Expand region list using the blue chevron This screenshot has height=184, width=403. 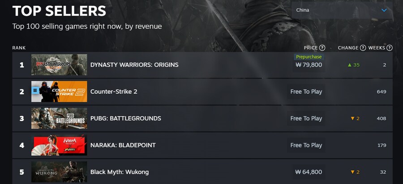tap(384, 10)
